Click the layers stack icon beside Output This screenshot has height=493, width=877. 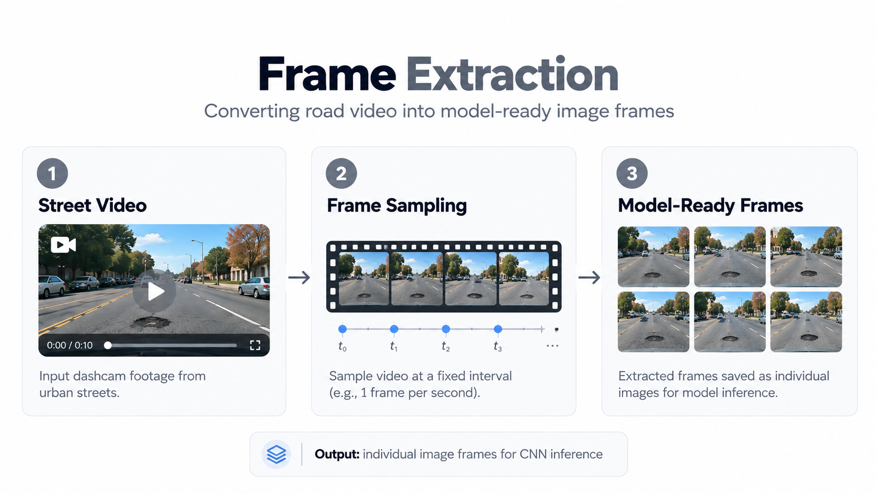pyautogui.click(x=276, y=454)
